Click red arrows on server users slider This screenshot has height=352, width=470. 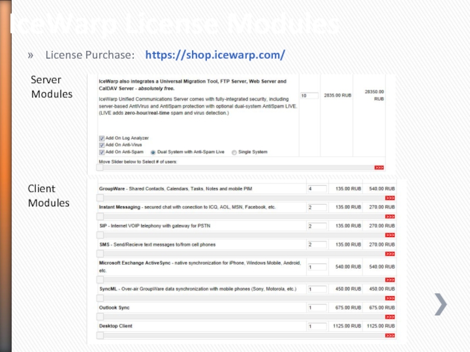(x=379, y=168)
